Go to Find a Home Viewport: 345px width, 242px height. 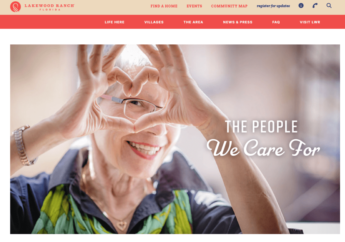pyautogui.click(x=164, y=6)
